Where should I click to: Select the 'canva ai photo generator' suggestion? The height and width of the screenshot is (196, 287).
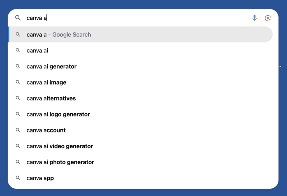point(60,162)
